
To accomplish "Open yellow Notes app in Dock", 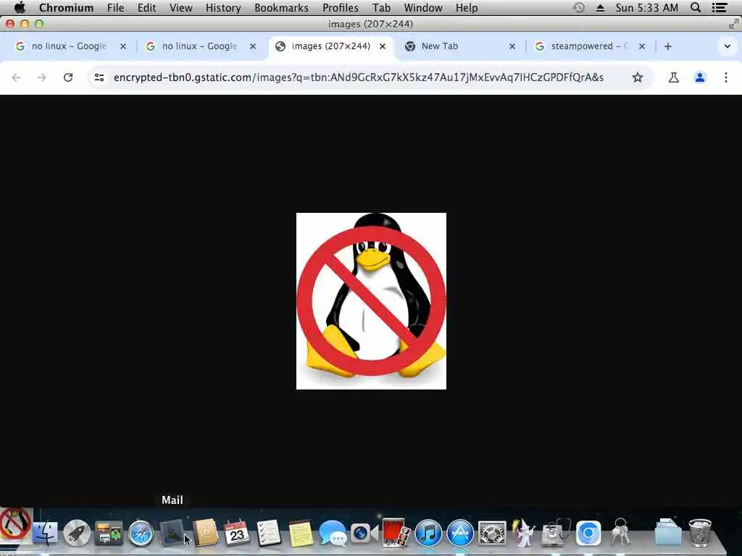I will pos(301,534).
